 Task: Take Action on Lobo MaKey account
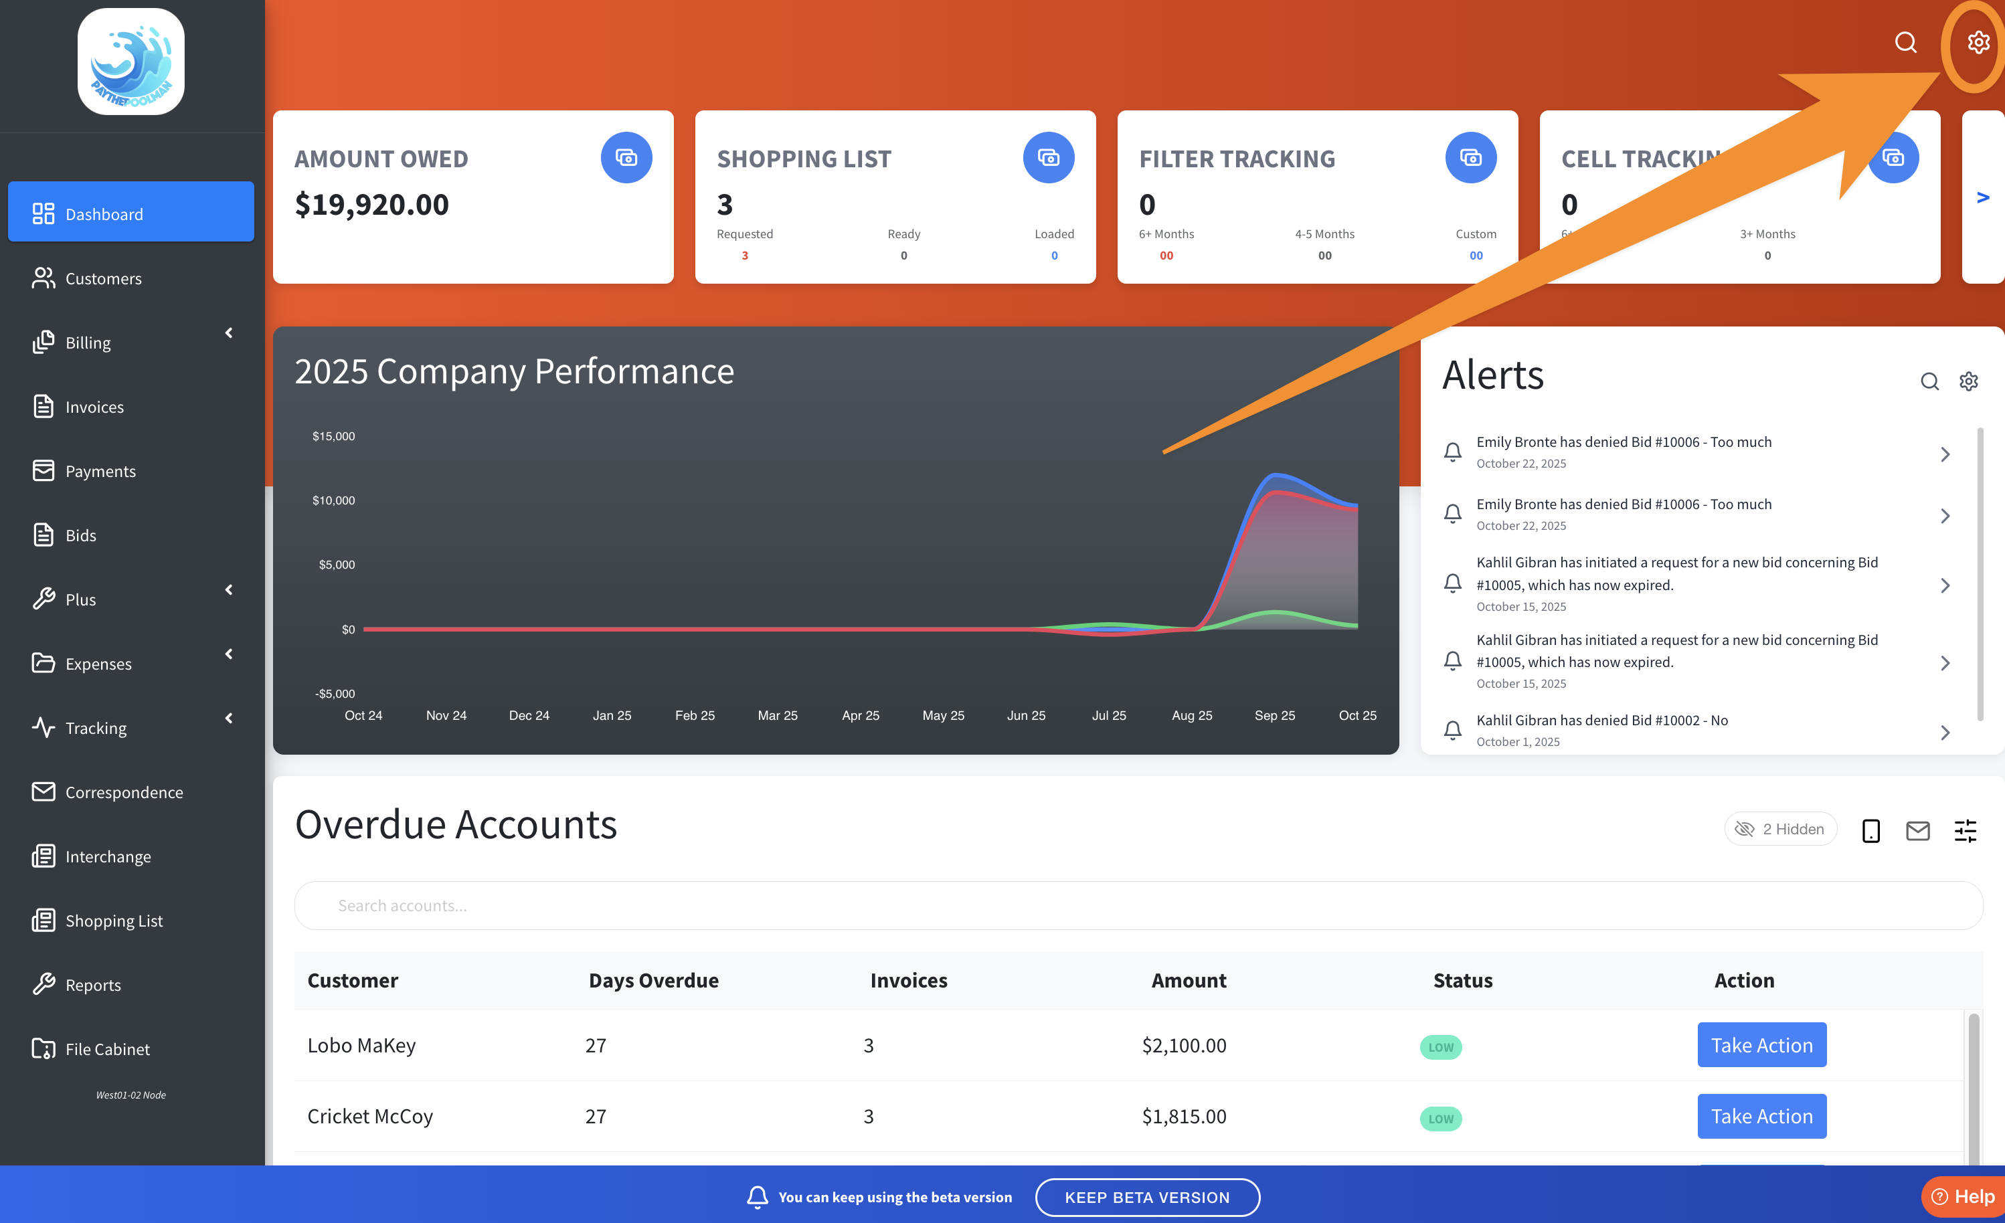click(1761, 1045)
